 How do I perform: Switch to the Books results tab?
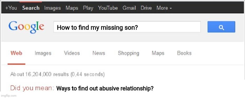184,53
